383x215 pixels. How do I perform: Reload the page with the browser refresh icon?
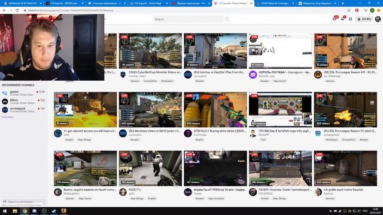(17, 11)
